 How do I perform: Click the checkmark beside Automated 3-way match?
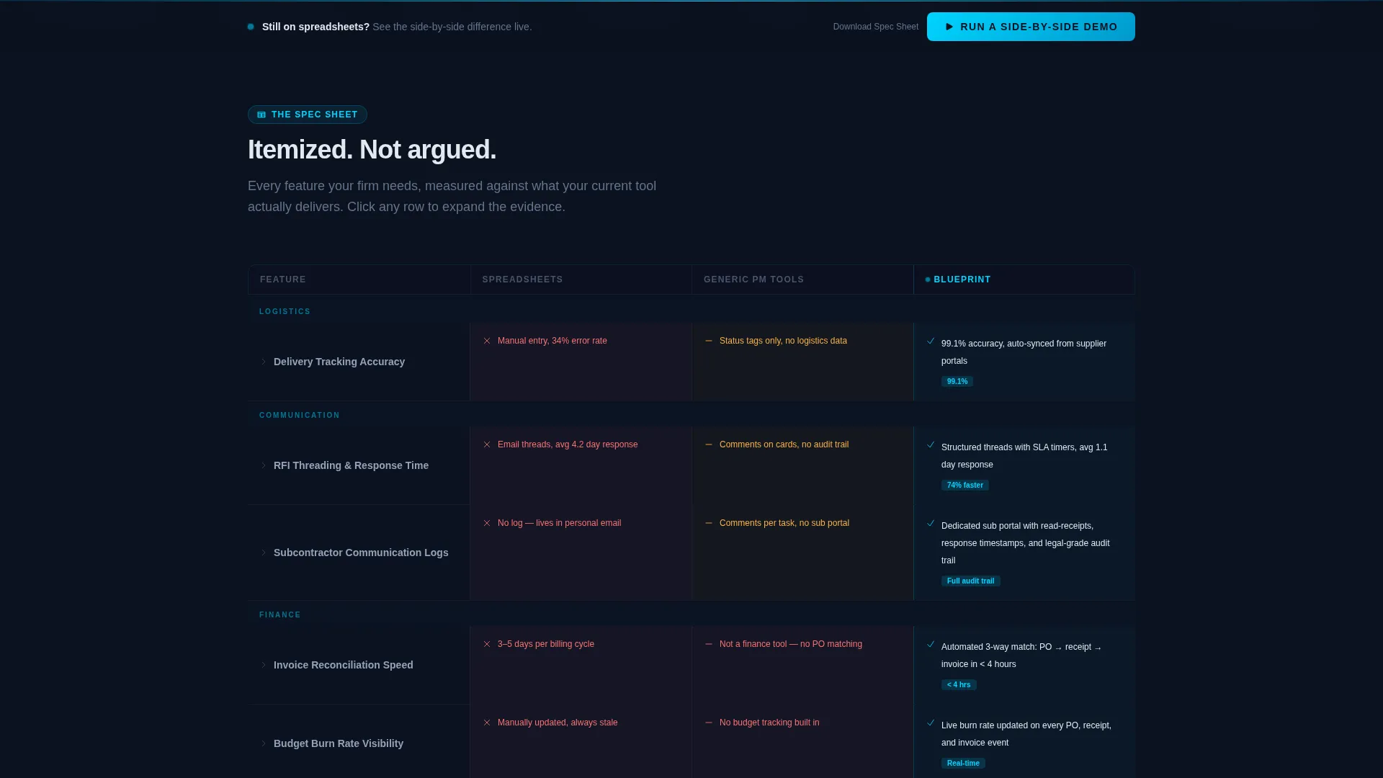(x=931, y=644)
